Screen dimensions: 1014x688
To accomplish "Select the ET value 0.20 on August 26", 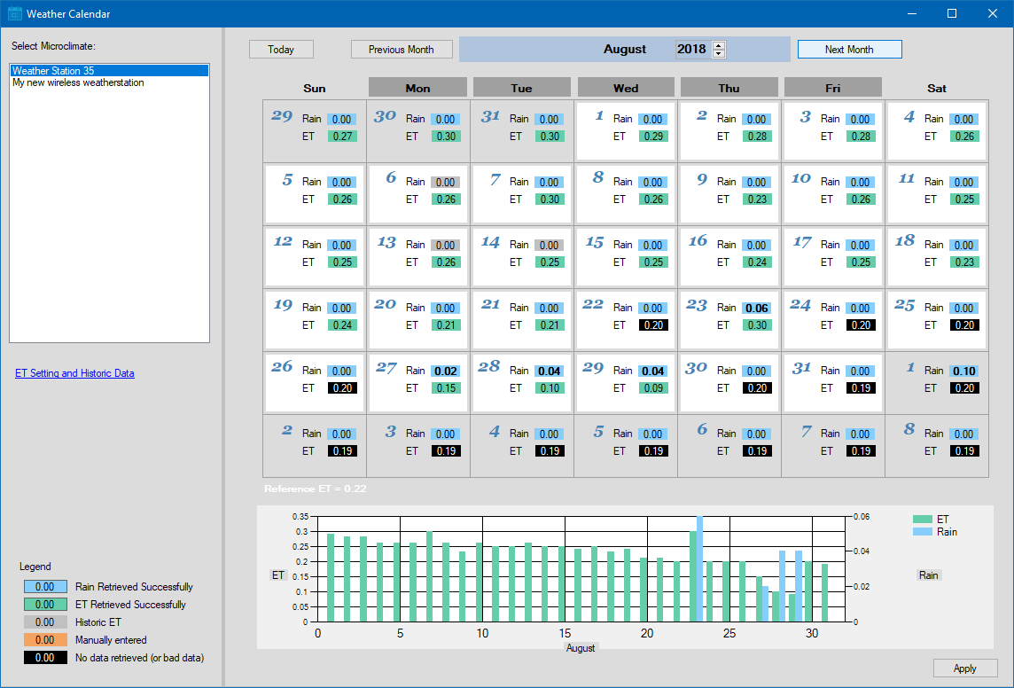I will tap(342, 388).
